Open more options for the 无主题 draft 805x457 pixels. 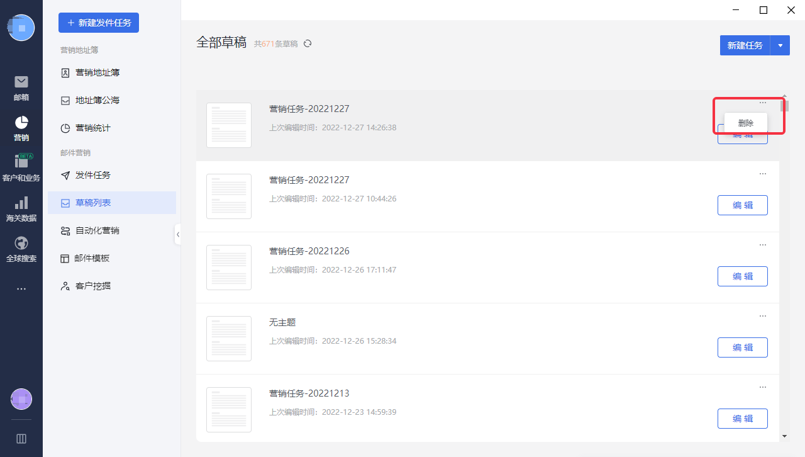762,316
